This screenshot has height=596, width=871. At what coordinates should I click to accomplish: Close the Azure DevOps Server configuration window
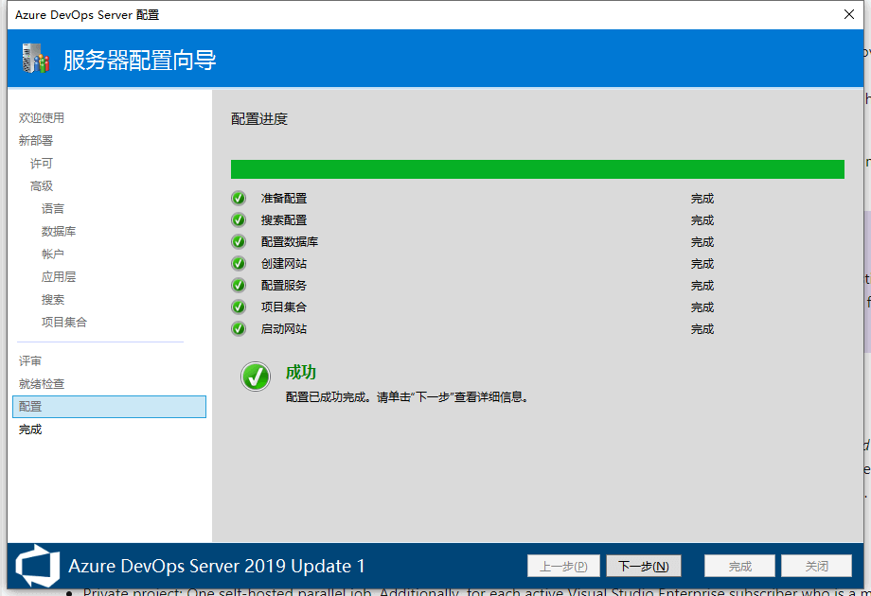[848, 14]
